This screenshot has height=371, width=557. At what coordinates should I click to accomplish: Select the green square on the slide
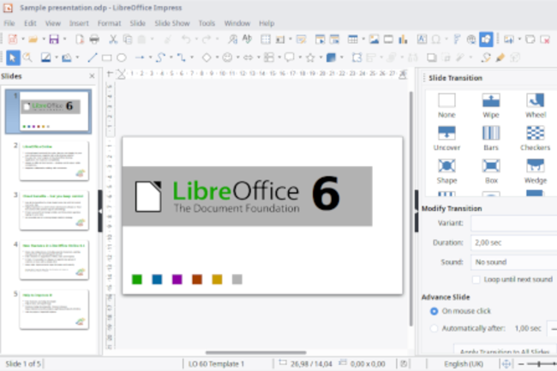(137, 279)
